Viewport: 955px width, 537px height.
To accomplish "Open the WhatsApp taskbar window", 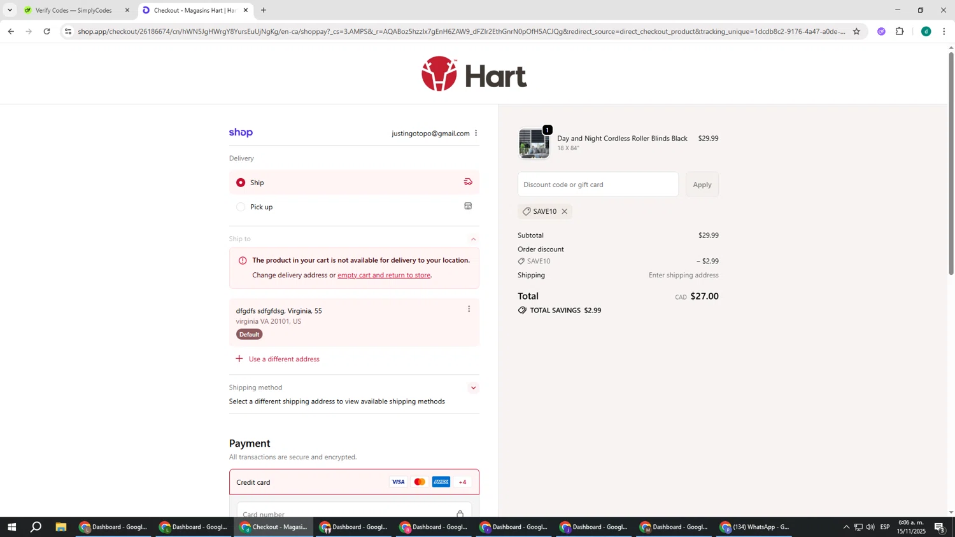I will pyautogui.click(x=755, y=527).
